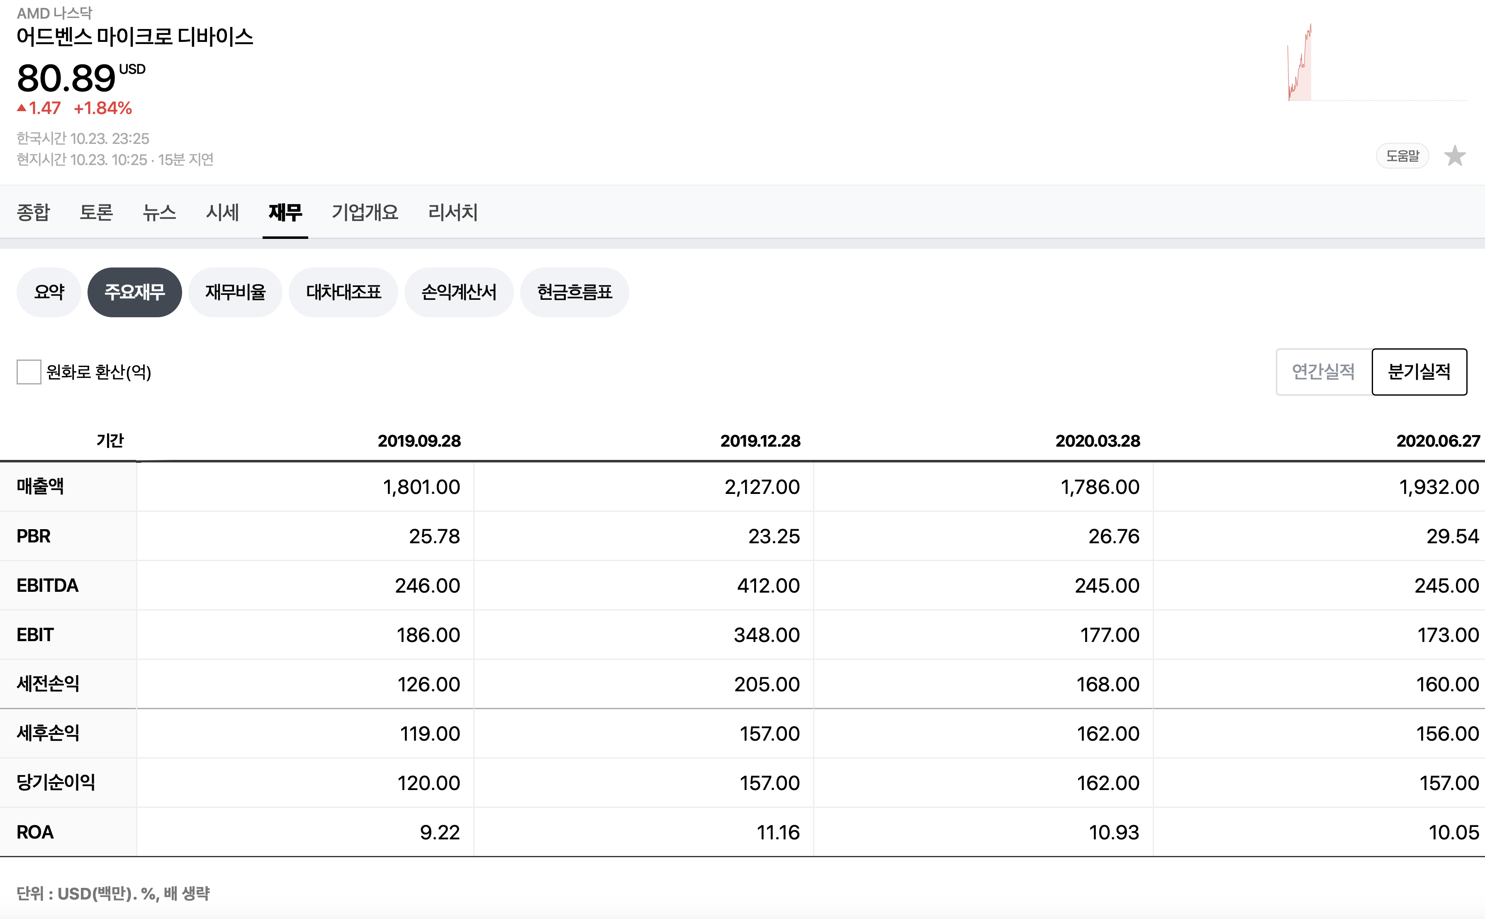Open the 토론 tab

(x=96, y=212)
